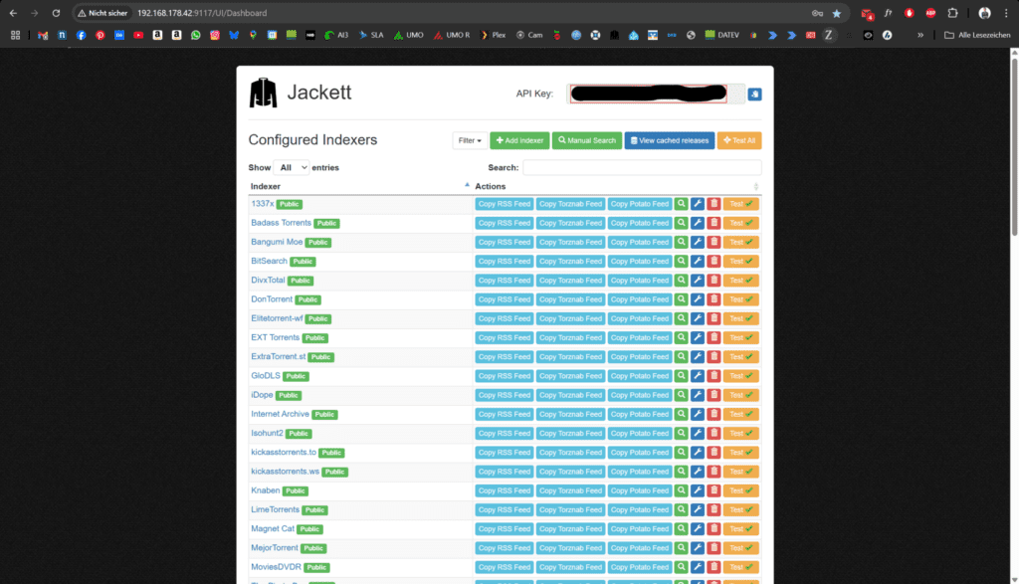
Task: Open the Cam bookmark
Action: coord(529,35)
